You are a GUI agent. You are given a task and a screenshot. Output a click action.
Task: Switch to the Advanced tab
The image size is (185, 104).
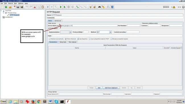pyautogui.click(x=58, y=21)
